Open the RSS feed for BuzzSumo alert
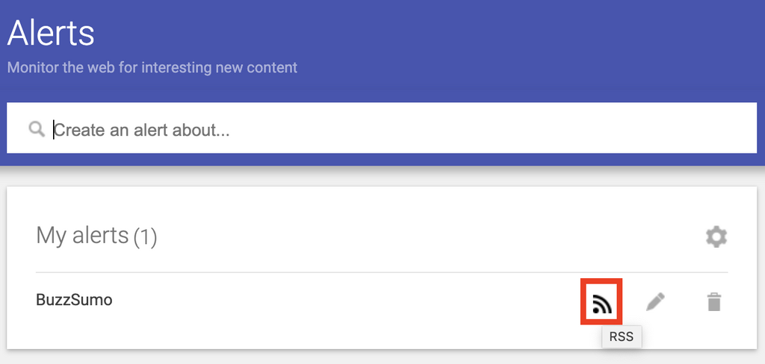 tap(601, 303)
